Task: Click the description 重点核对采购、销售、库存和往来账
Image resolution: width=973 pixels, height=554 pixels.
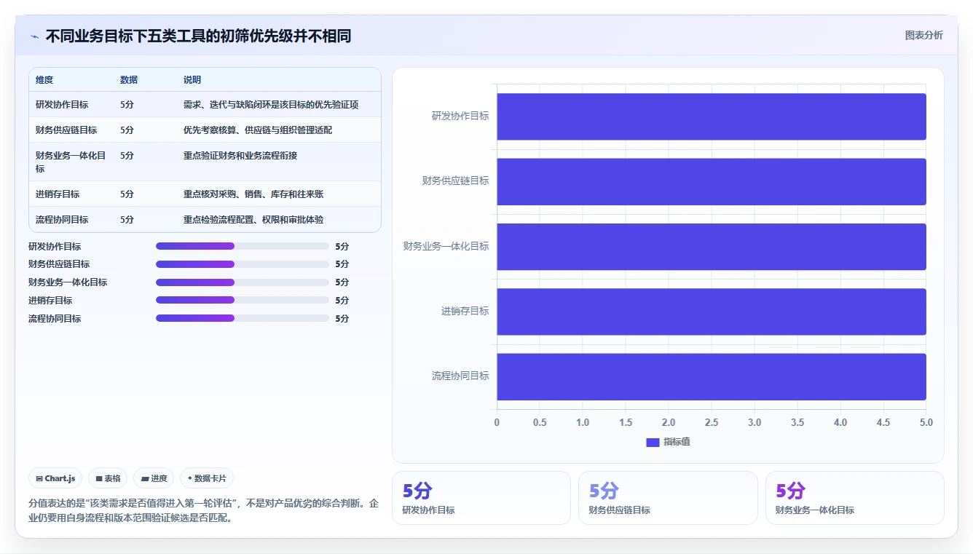Action: click(253, 194)
